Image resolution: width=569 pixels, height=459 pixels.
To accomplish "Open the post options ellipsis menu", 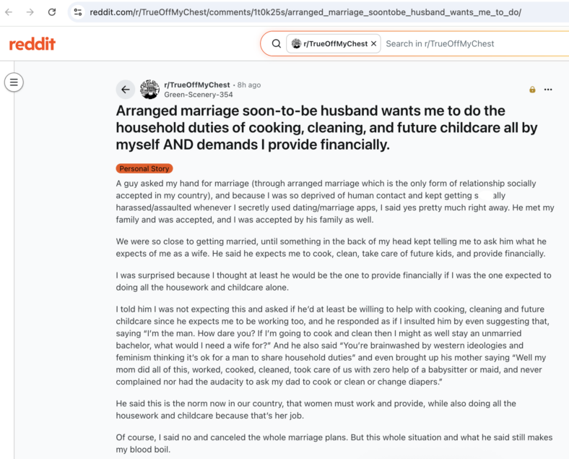I will pyautogui.click(x=548, y=90).
